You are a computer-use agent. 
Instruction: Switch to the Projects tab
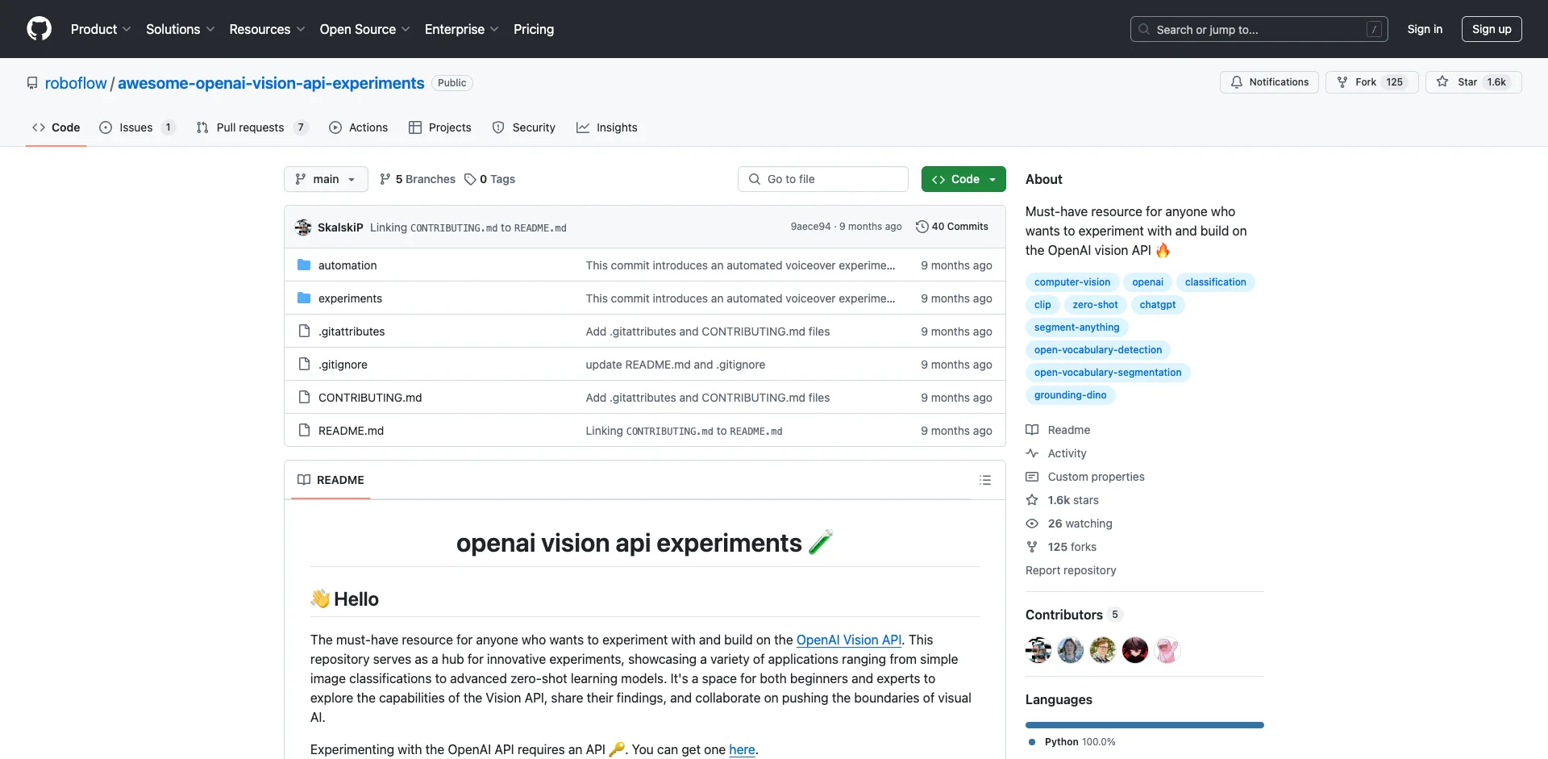point(440,127)
